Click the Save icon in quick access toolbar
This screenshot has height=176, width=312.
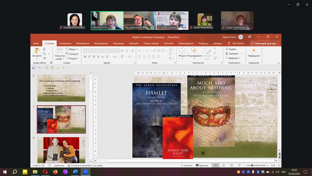point(34,68)
